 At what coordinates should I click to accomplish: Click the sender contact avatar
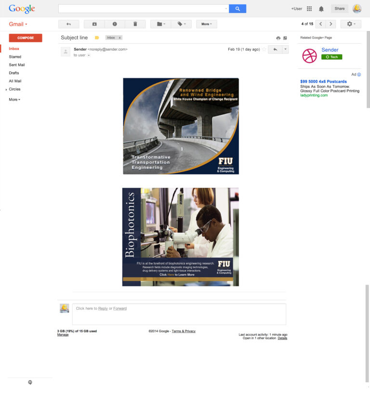click(66, 52)
